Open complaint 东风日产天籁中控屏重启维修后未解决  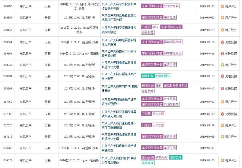(119, 42)
